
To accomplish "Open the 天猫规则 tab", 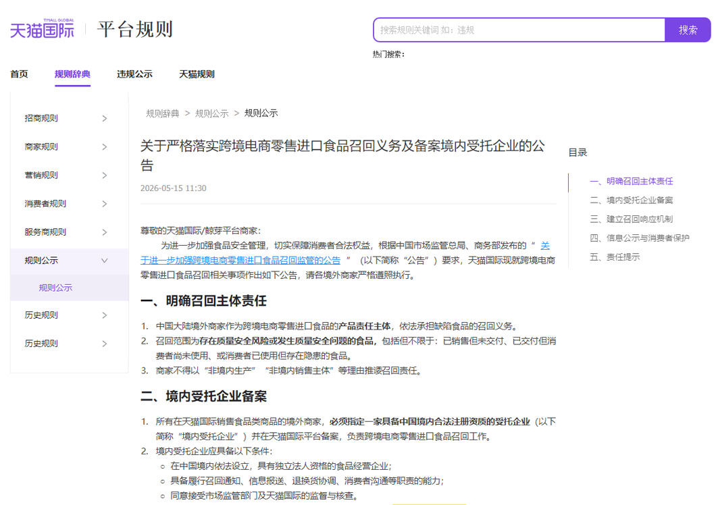I will tap(197, 74).
